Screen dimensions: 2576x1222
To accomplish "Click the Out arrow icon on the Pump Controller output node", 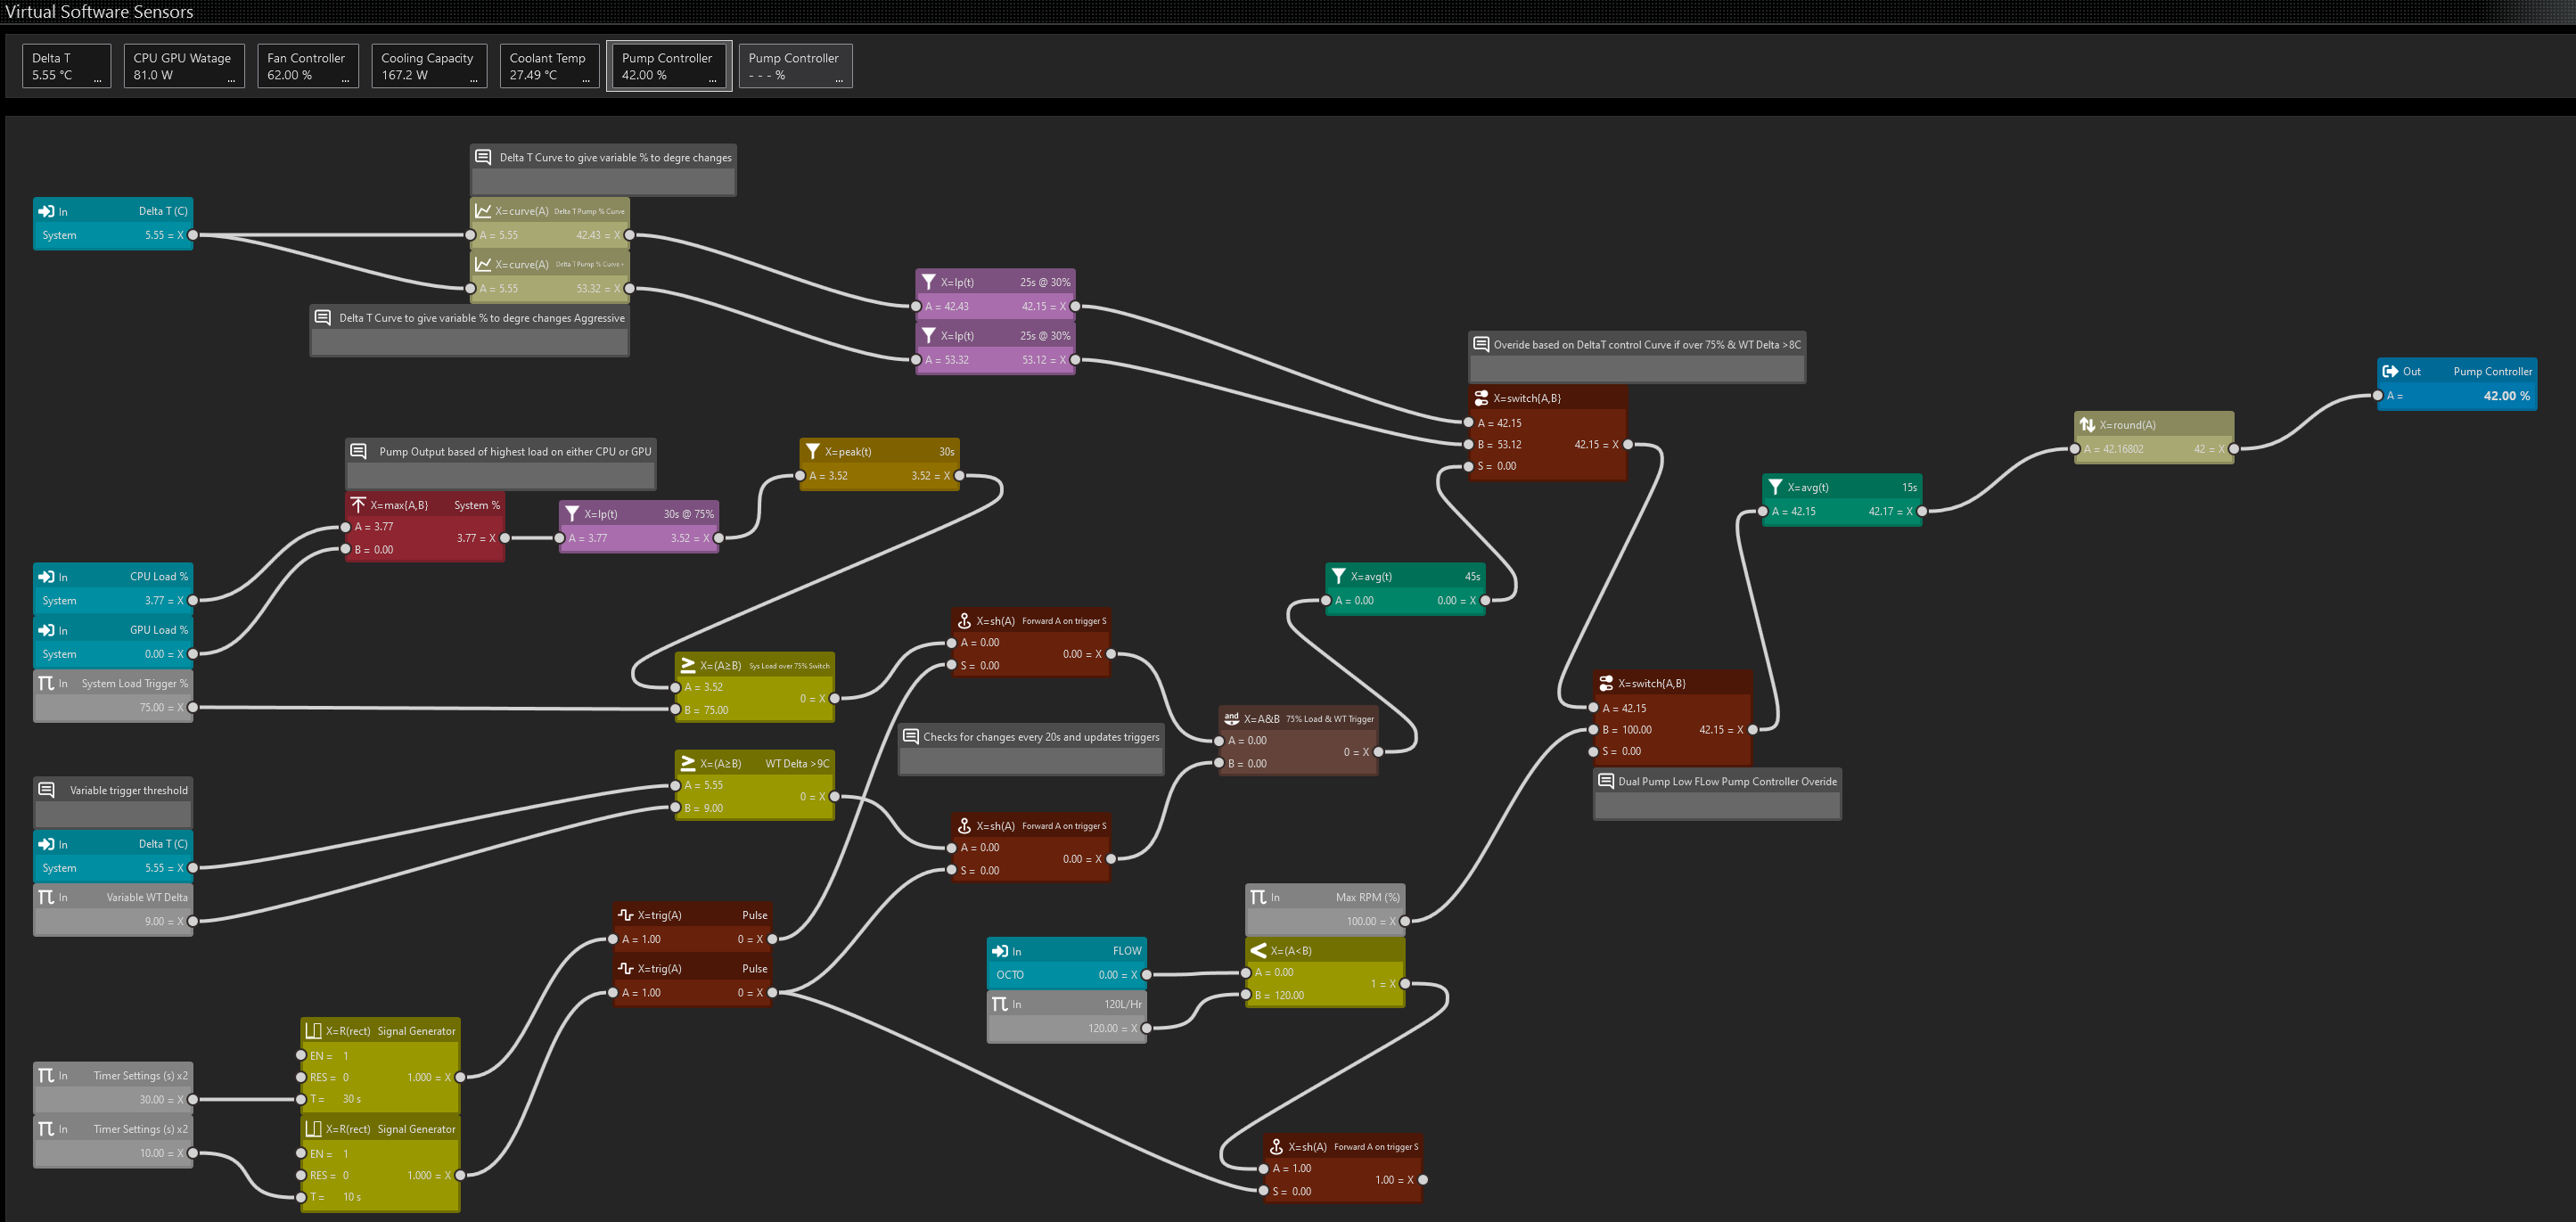I will [x=2390, y=371].
